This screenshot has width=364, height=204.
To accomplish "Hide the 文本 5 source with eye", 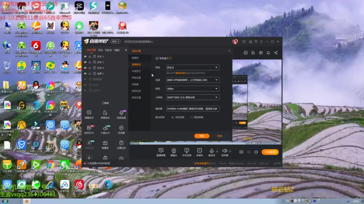I will click(x=85, y=62).
